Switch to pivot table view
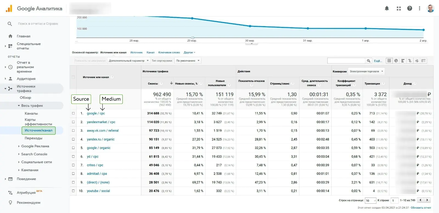 click(423, 61)
